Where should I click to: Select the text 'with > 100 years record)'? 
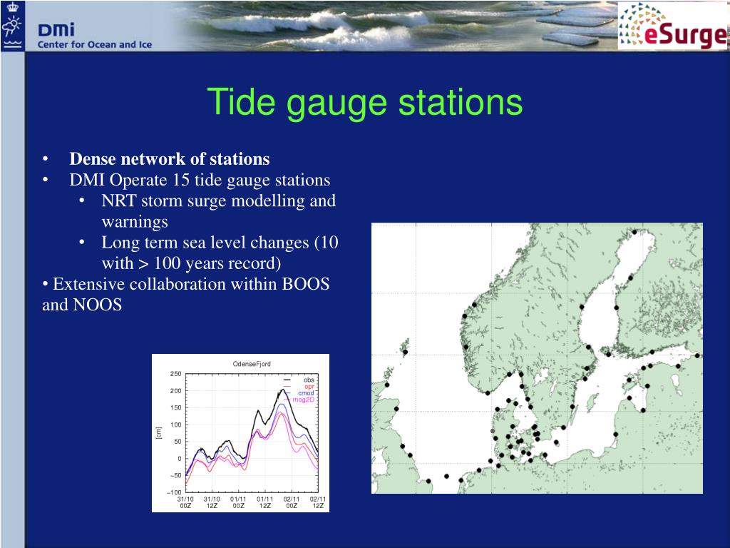(191, 263)
